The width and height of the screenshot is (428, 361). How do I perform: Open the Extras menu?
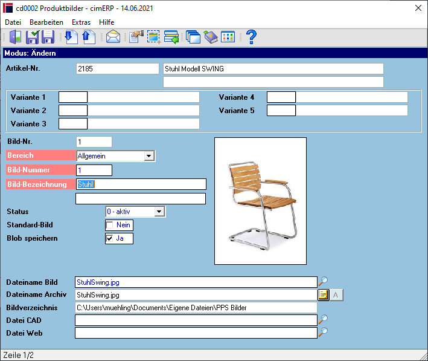81,22
